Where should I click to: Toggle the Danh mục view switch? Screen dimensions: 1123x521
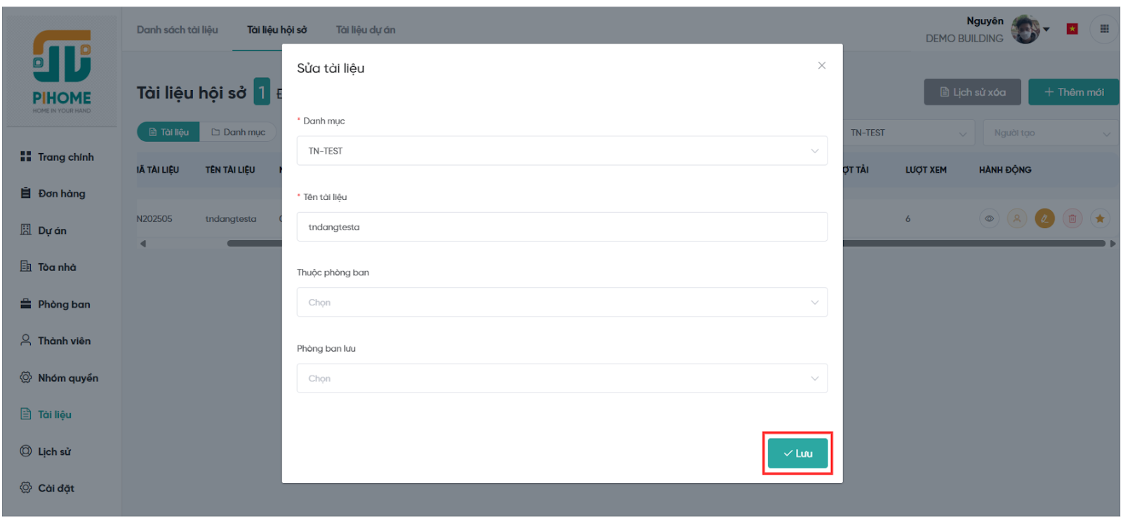click(238, 132)
